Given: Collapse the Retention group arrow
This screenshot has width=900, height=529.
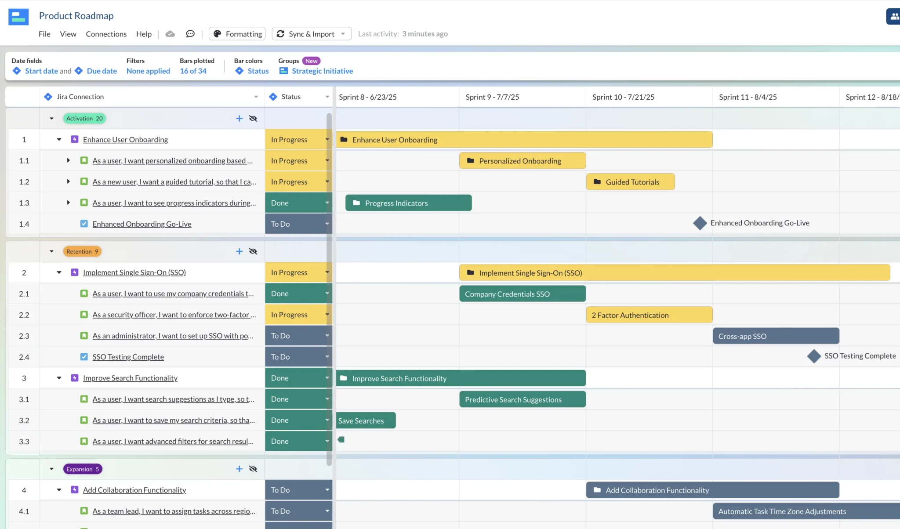Looking at the screenshot, I should [51, 251].
